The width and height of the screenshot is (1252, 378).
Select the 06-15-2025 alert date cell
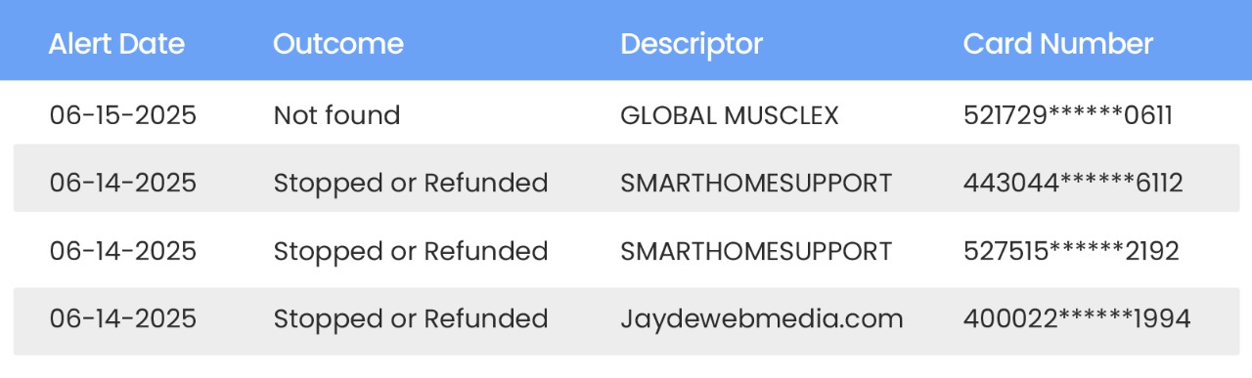point(122,115)
